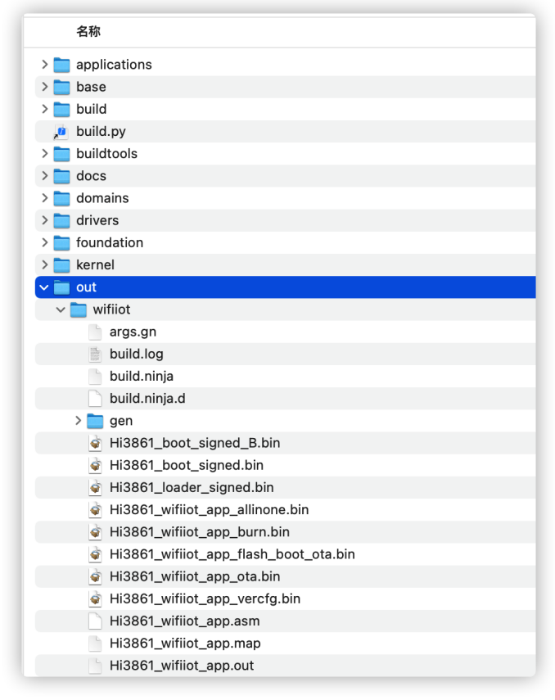Click the Hi3861_loader_signed.bin file icon
Image resolution: width=555 pixels, height=700 pixels.
coord(95,488)
